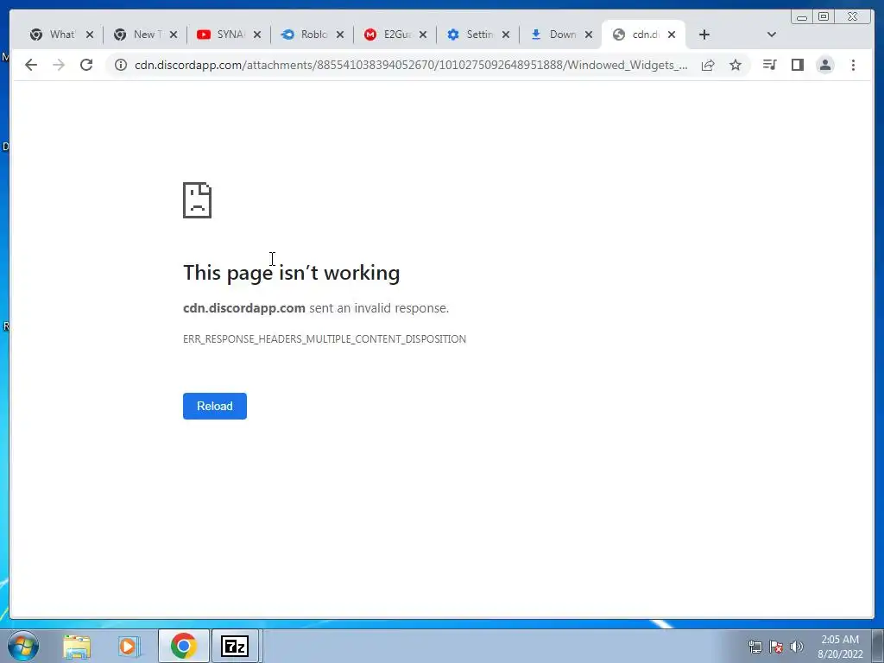Close the New Tab tab
Viewport: 884px width, 663px height.
point(174,35)
